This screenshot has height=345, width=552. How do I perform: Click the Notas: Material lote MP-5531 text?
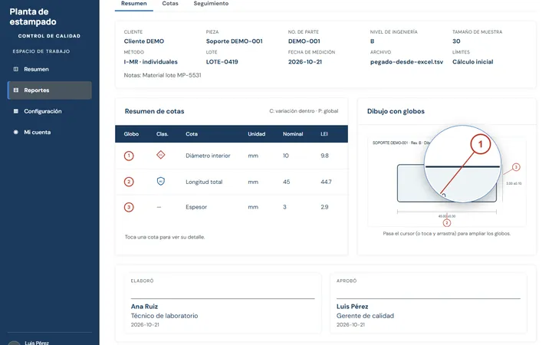(163, 75)
